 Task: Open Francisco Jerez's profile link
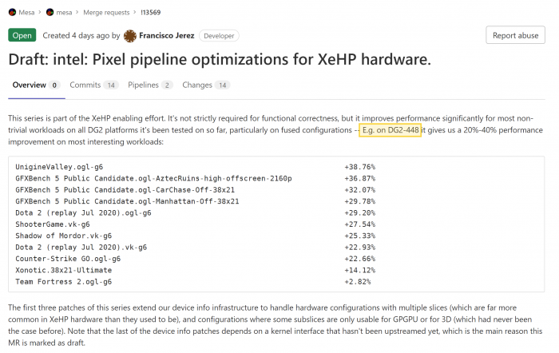point(166,36)
